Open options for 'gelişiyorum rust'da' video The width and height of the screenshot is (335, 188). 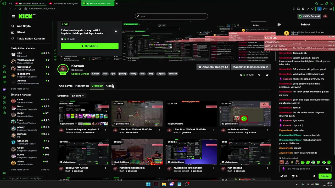[105, 168]
